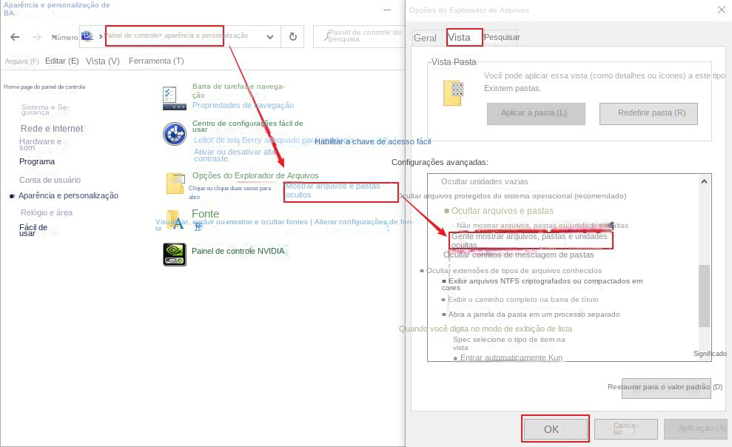732x447 pixels.
Task: Toggle 'Exibir arquivos NTFS criptografados' checkbox
Action: [444, 281]
